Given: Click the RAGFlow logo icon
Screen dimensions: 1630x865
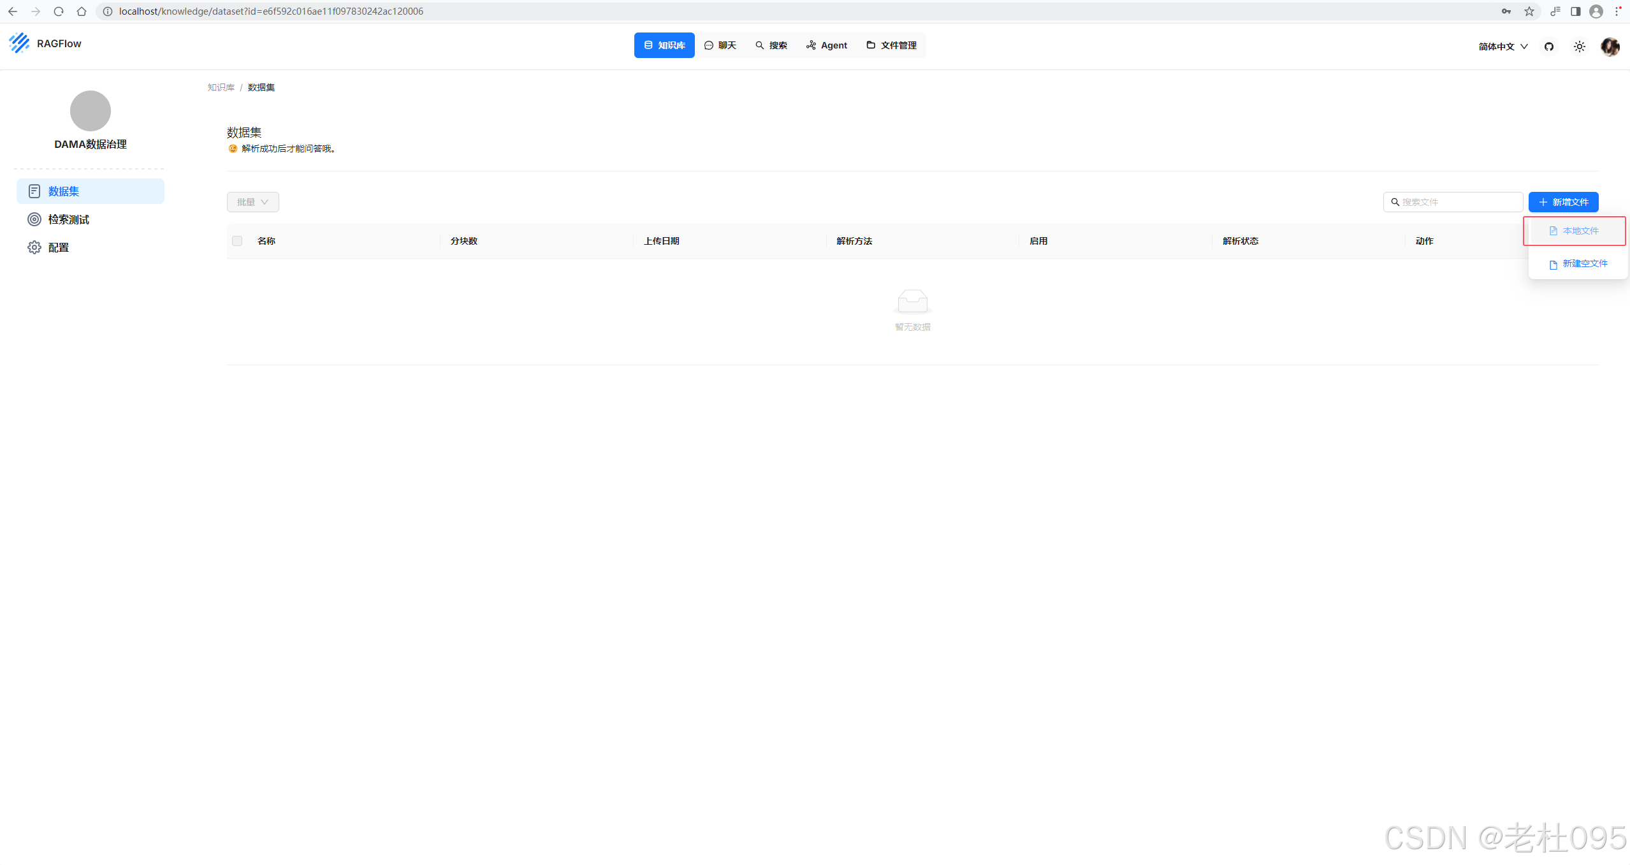Looking at the screenshot, I should (x=19, y=43).
